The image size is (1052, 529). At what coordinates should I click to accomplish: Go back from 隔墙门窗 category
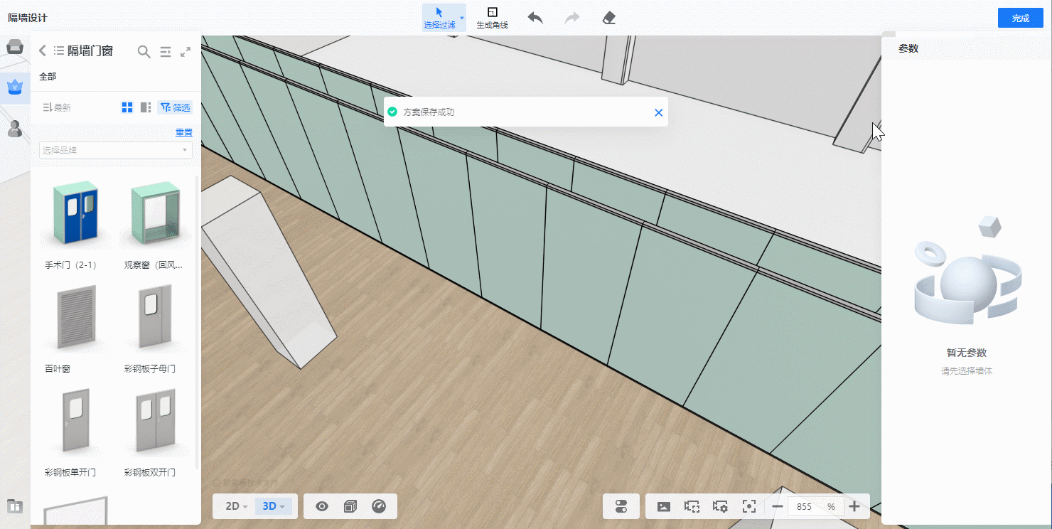tap(43, 50)
